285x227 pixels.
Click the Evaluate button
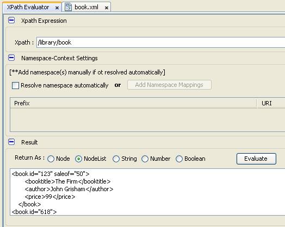tap(256, 159)
